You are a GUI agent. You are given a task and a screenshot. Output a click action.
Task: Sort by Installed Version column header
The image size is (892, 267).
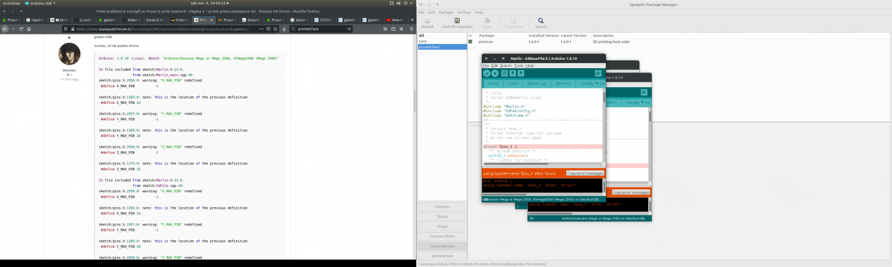point(544,36)
